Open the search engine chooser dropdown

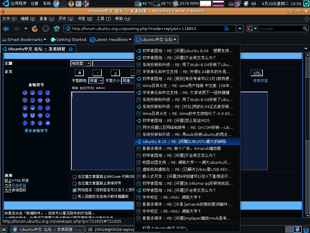pos(252,29)
